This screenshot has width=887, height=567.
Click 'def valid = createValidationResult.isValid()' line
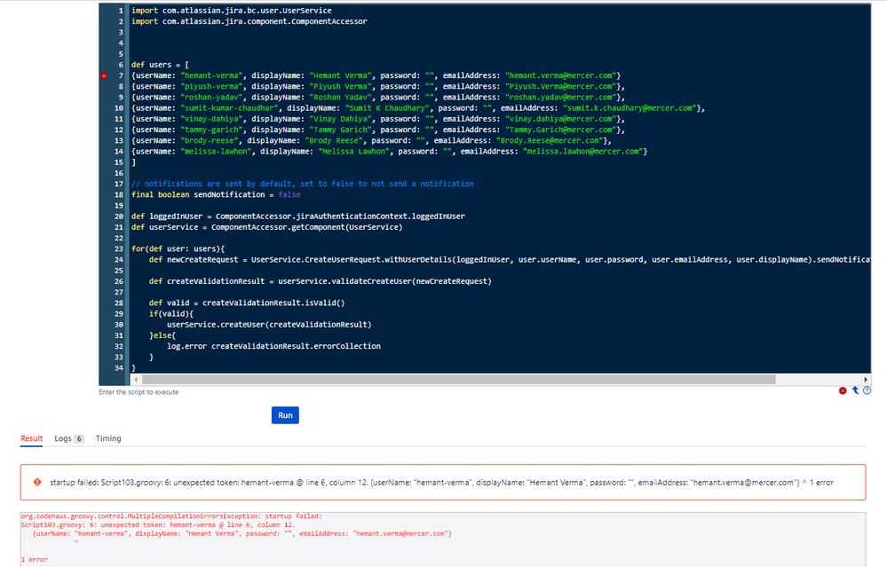[x=247, y=303]
